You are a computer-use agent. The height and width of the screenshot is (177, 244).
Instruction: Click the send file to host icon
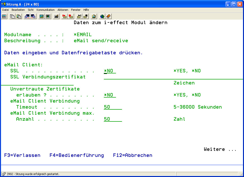point(27,16)
